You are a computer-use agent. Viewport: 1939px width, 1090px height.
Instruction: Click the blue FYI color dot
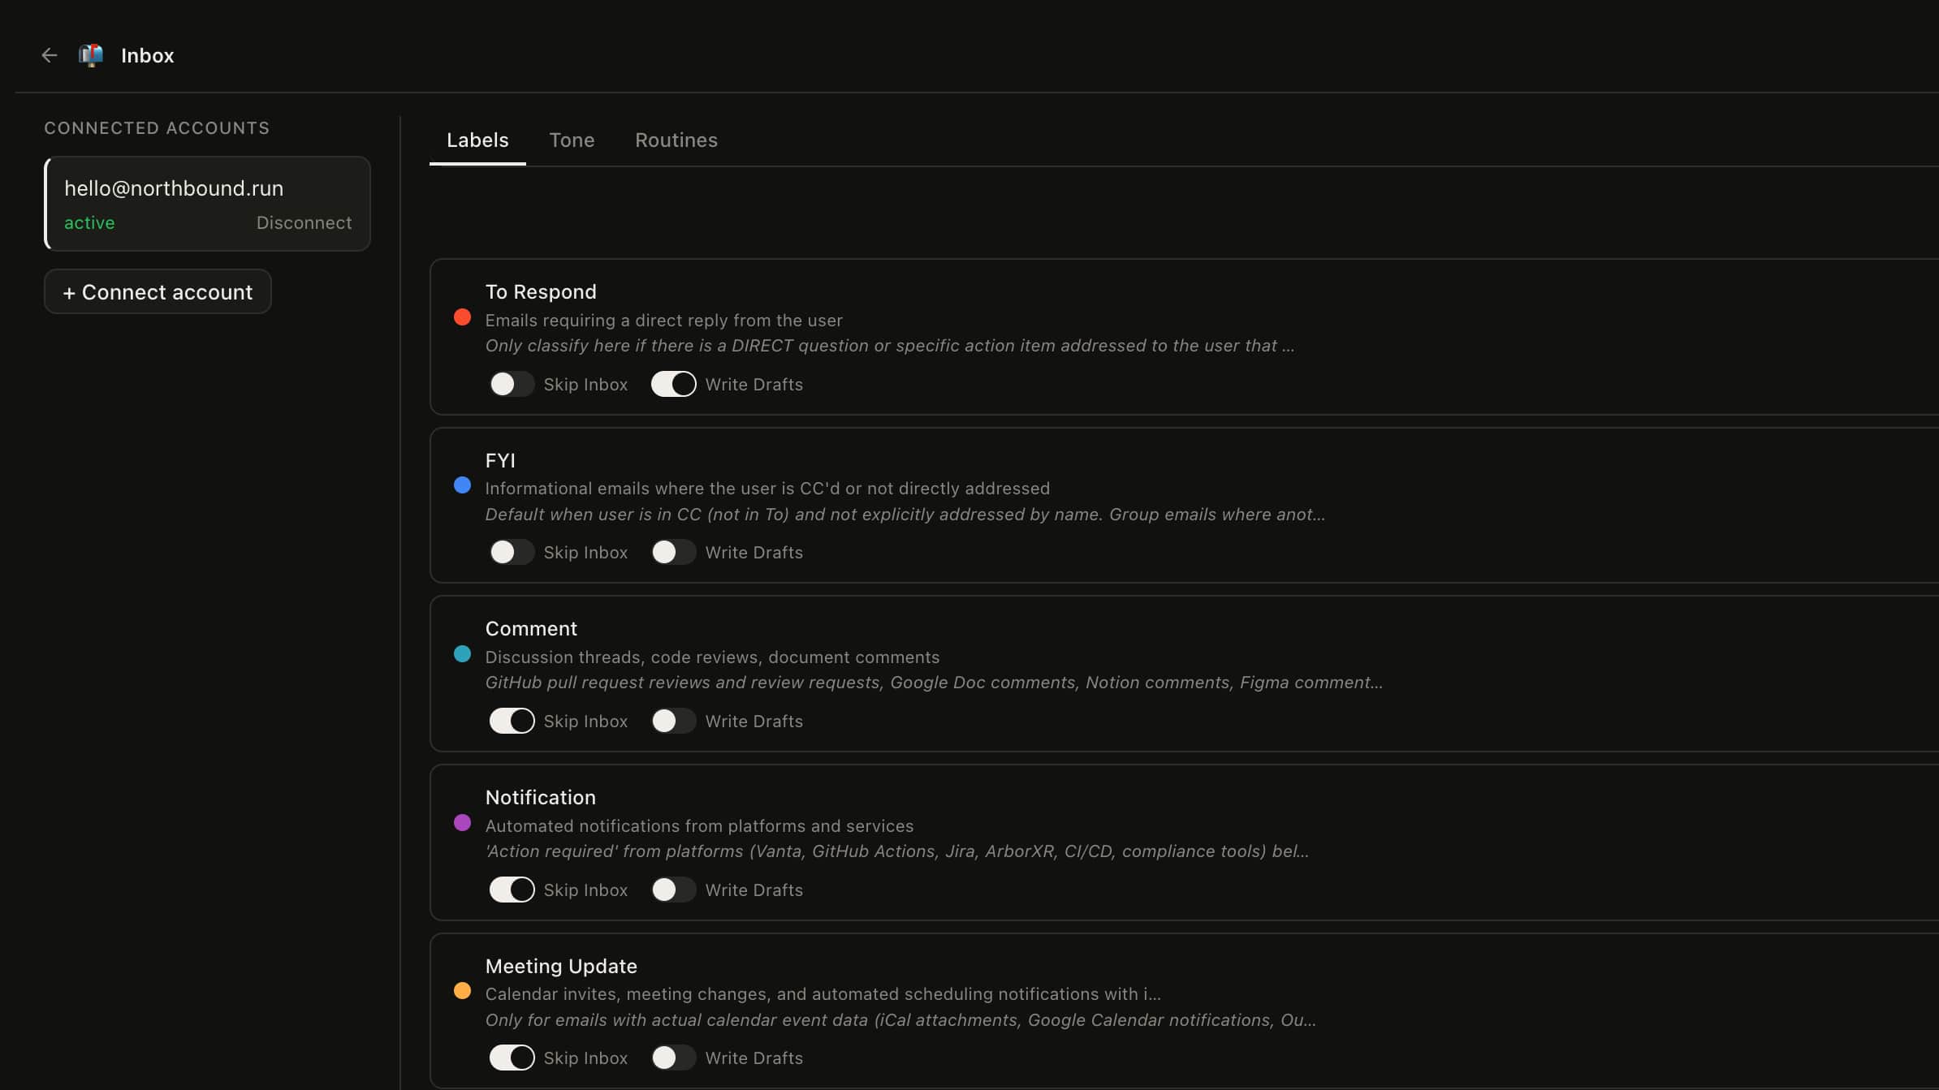click(462, 485)
